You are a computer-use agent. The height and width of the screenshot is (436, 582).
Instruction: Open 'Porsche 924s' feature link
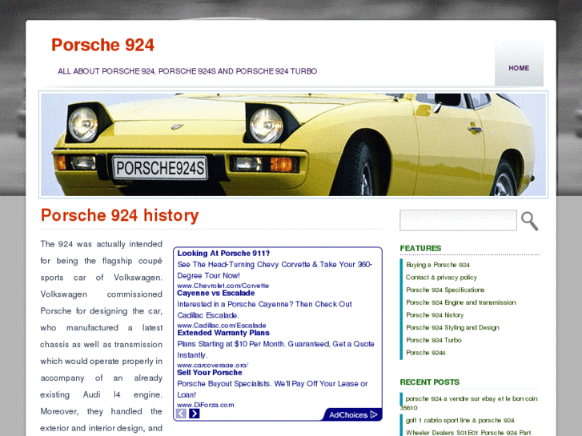point(425,353)
